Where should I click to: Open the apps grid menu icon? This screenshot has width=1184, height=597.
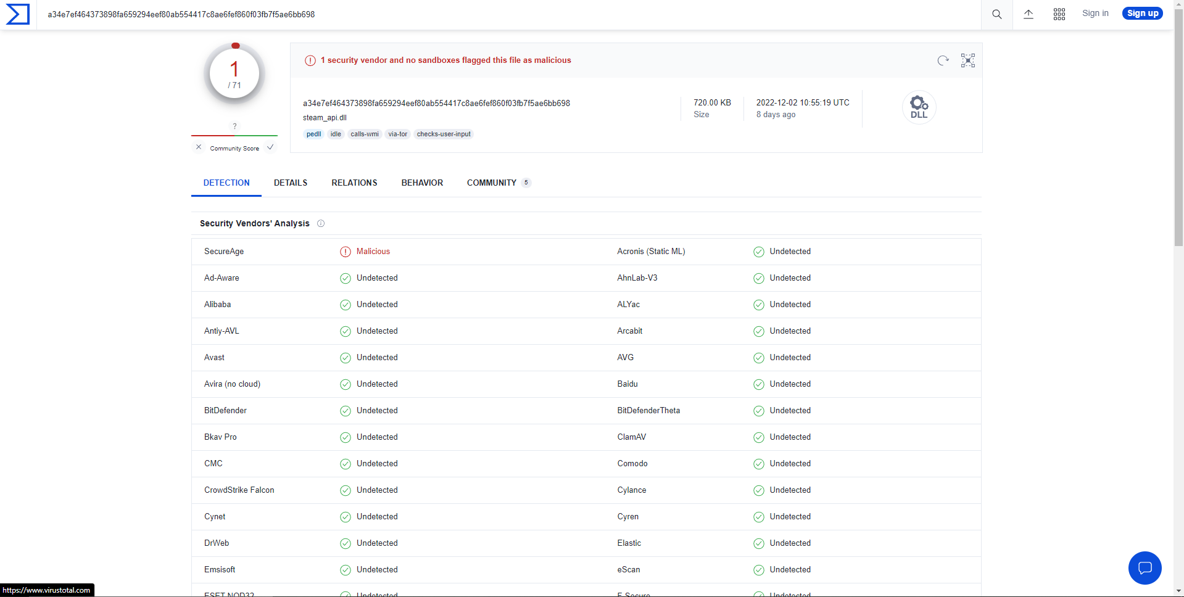(1059, 14)
